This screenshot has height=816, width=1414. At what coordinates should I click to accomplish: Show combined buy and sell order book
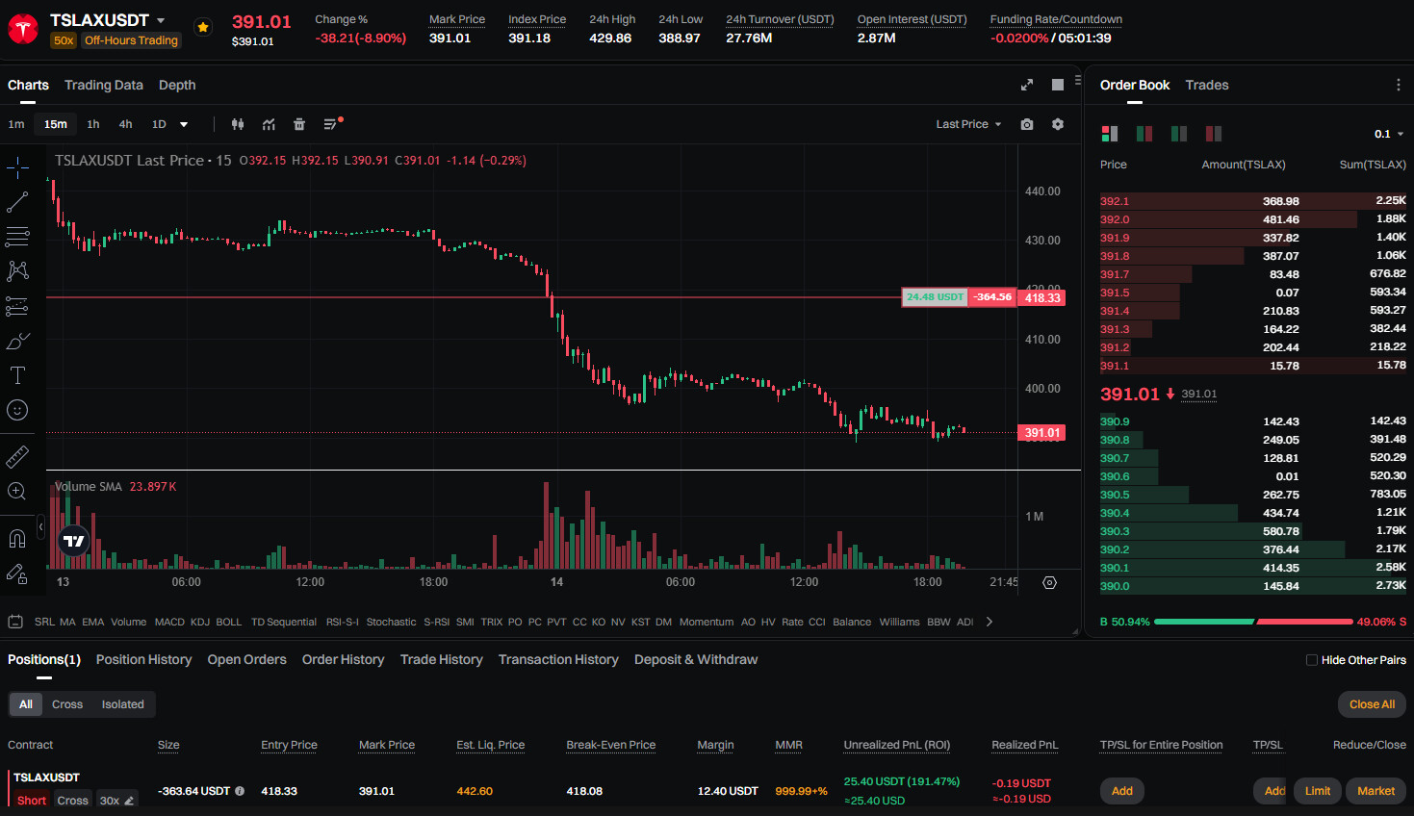tap(1110, 134)
